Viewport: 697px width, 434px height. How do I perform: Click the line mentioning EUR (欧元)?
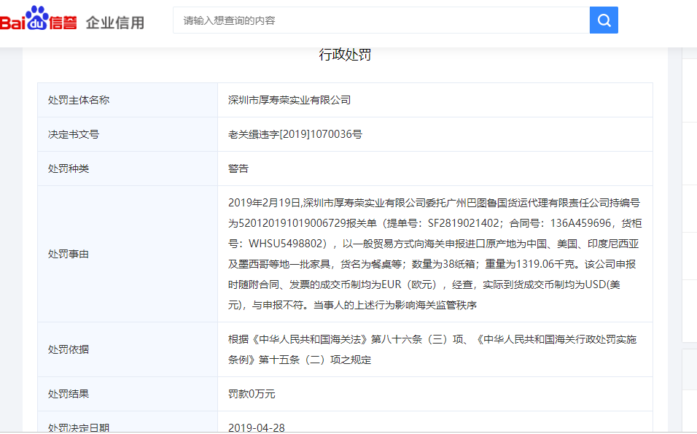(424, 284)
